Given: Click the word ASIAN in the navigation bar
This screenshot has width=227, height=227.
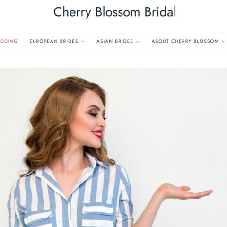Looking at the screenshot, I should point(105,41).
